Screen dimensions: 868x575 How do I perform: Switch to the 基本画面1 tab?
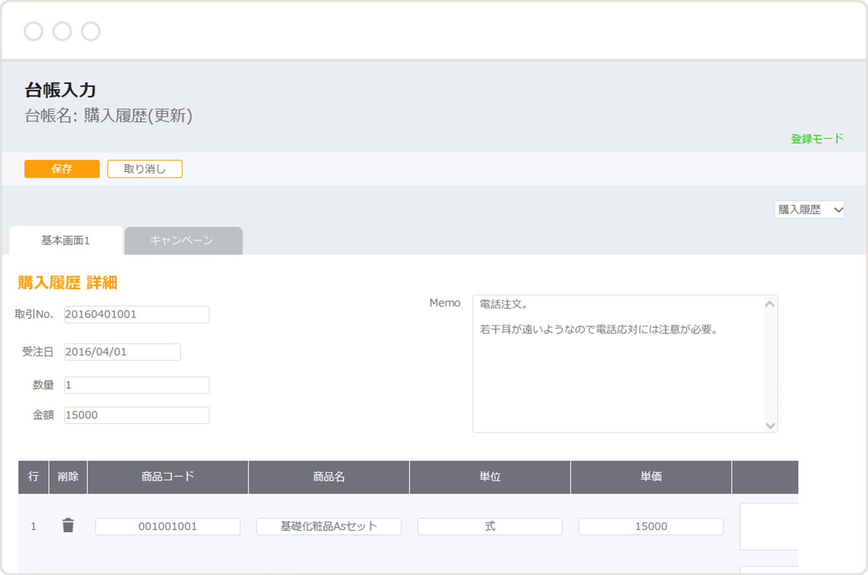[66, 241]
